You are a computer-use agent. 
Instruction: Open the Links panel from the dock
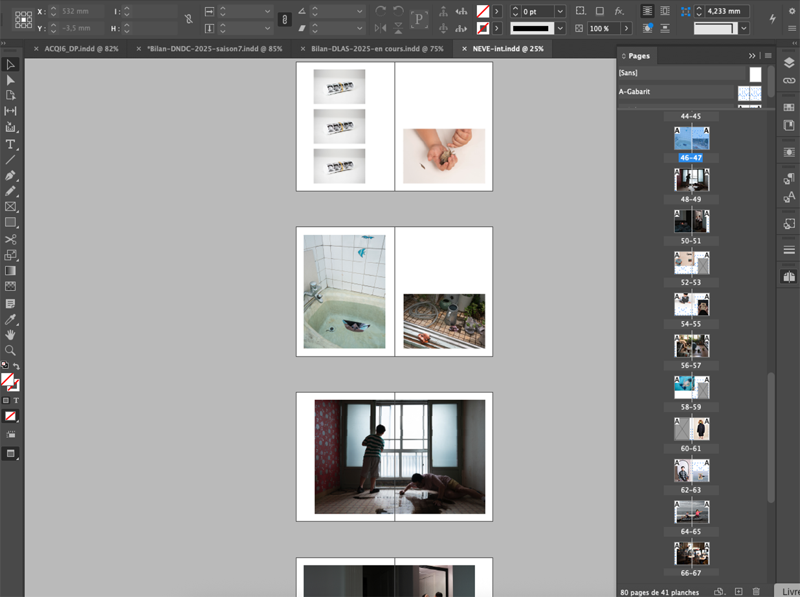(788, 80)
